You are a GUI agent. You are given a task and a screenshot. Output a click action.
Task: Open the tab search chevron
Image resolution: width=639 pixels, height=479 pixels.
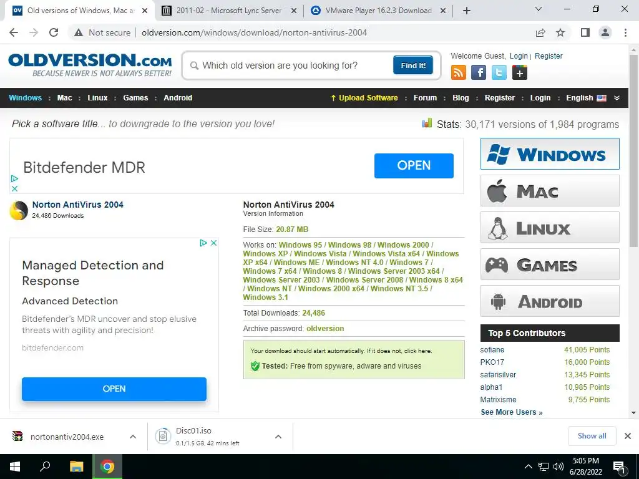[539, 9]
